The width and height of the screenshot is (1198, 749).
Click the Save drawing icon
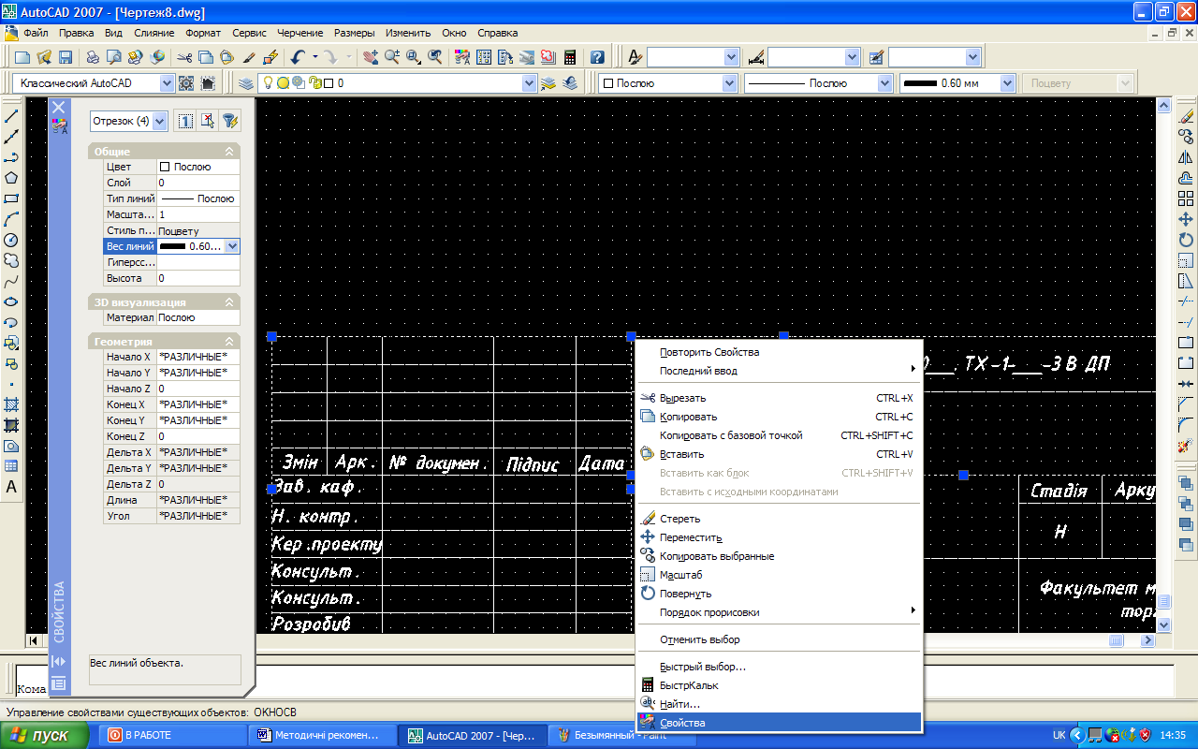(66, 57)
